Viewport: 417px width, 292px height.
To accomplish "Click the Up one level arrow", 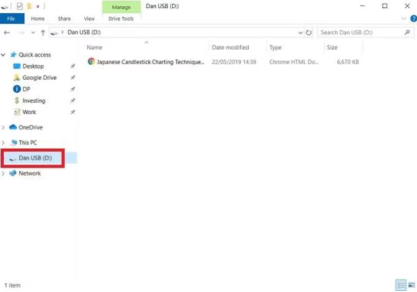I will click(43, 32).
